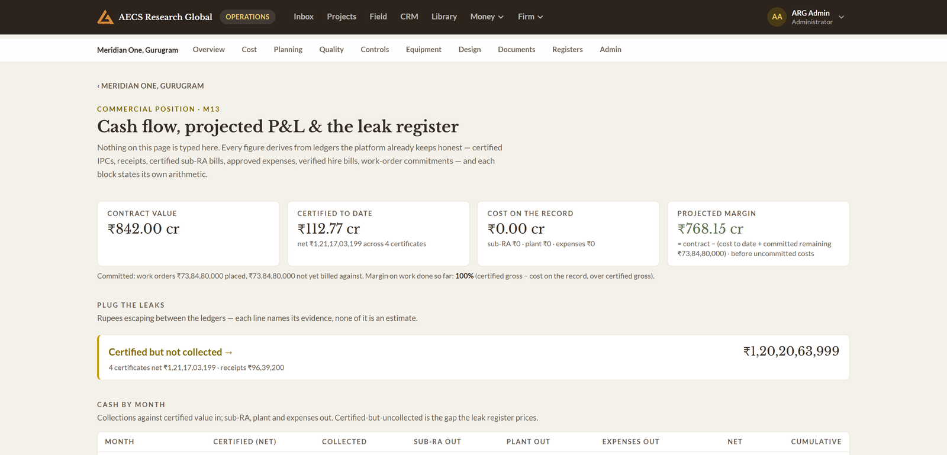Switch to the Cost tab

[x=249, y=50]
